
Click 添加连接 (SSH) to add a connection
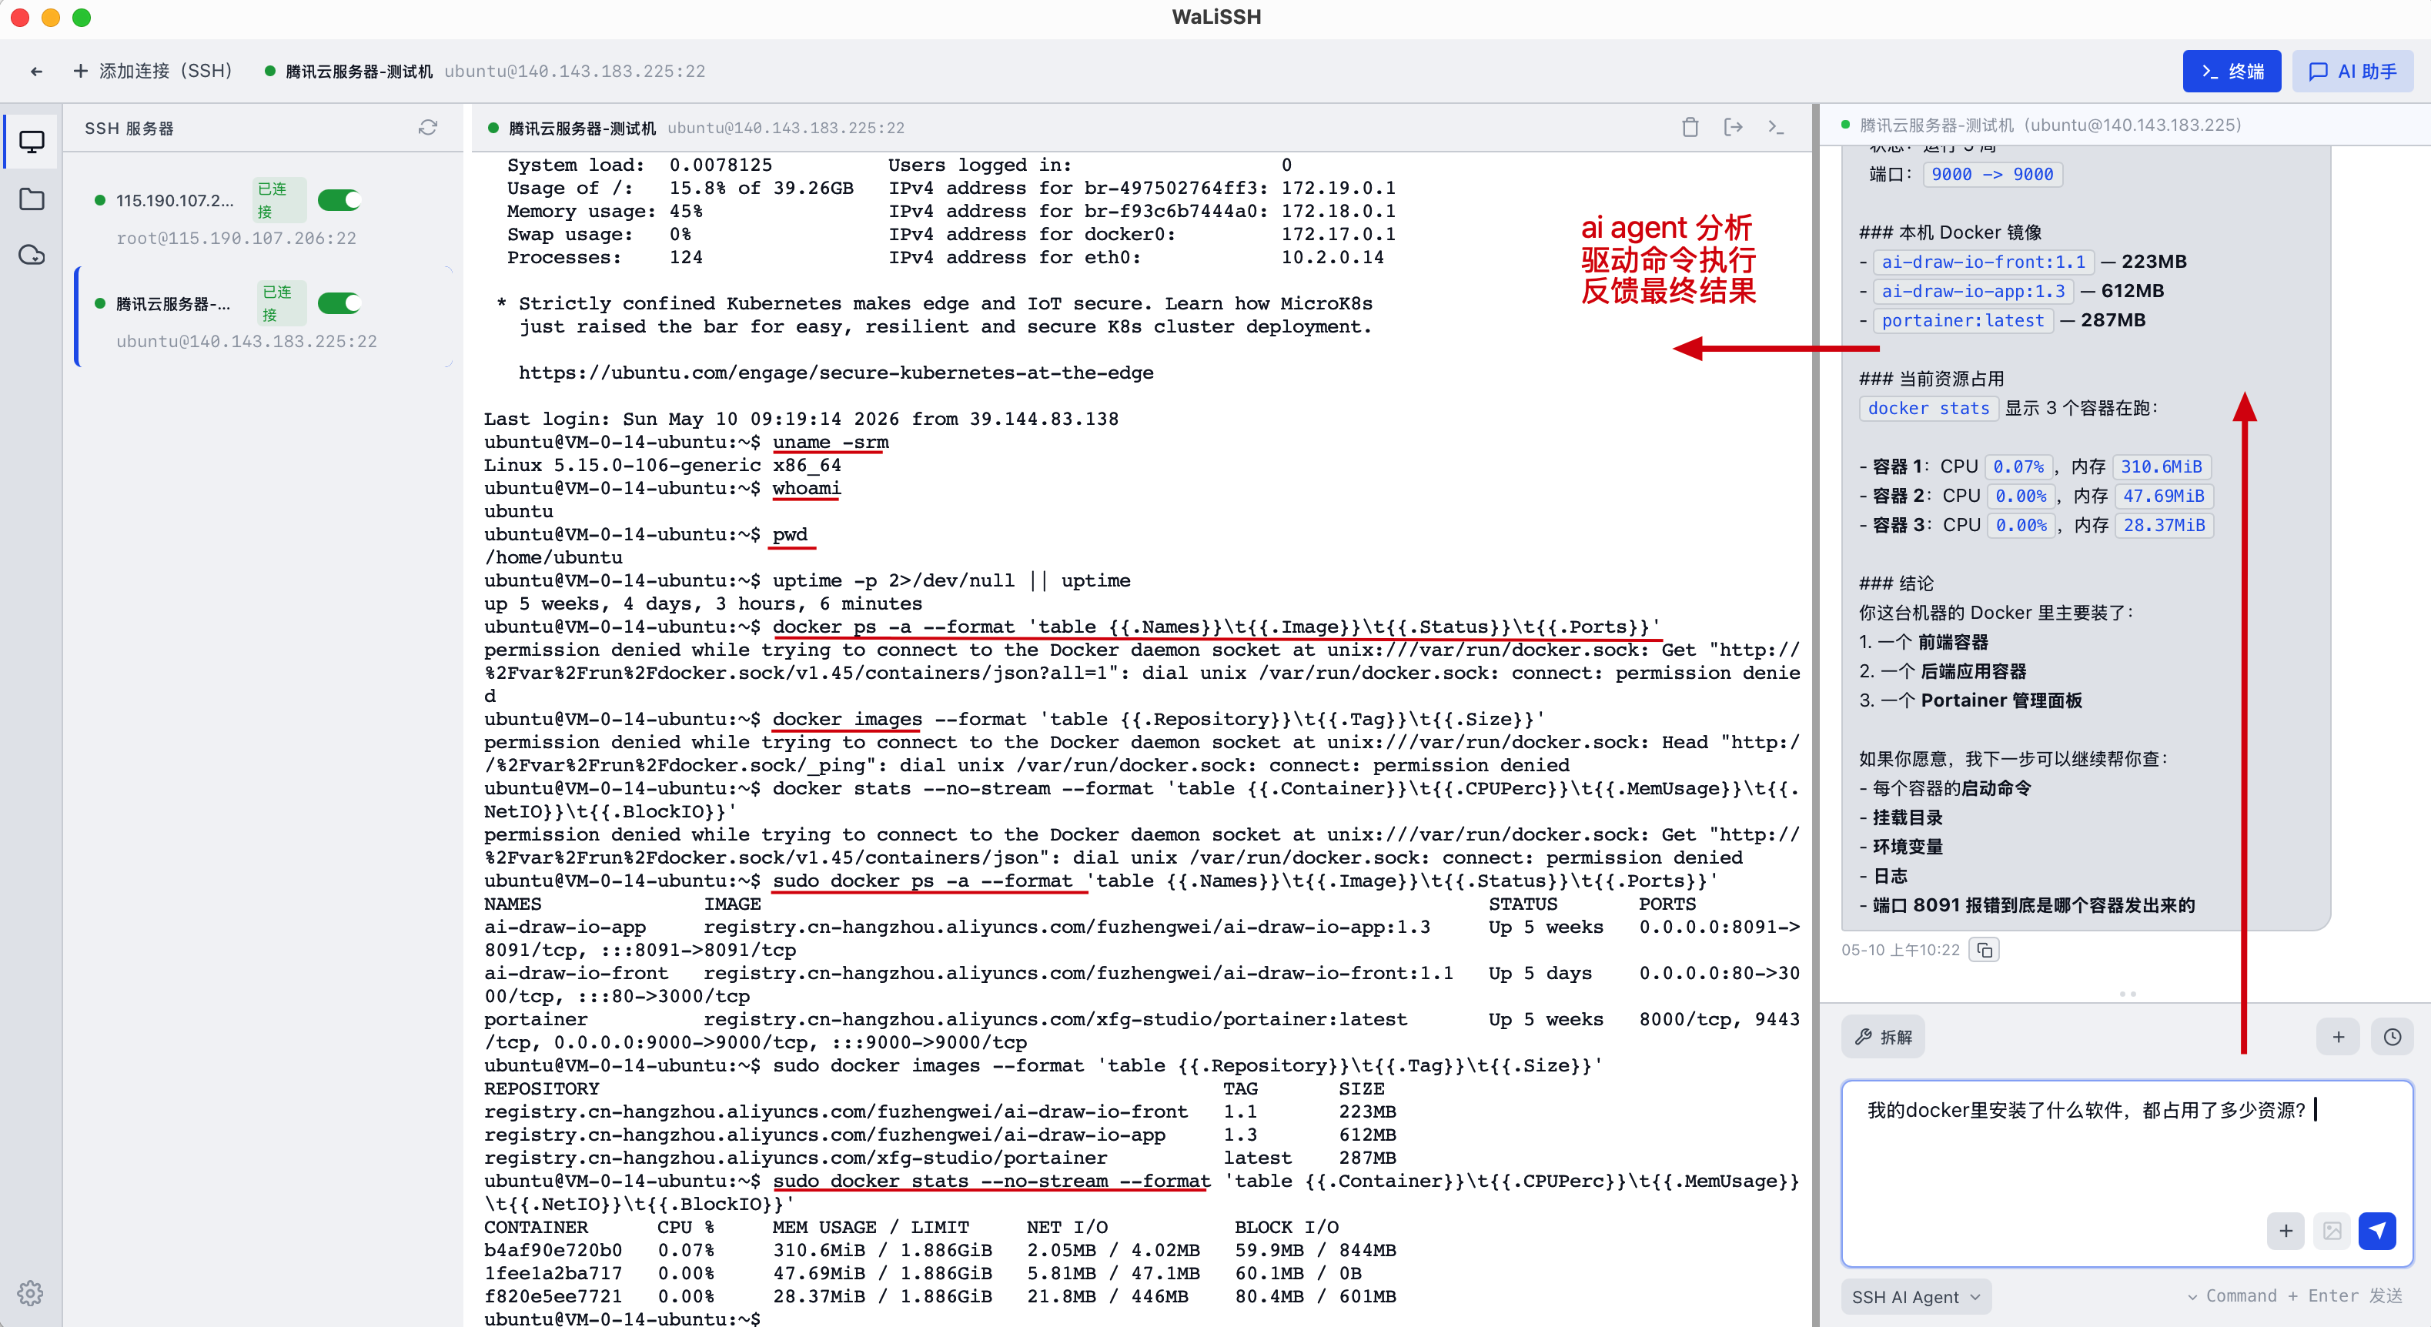pyautogui.click(x=152, y=71)
